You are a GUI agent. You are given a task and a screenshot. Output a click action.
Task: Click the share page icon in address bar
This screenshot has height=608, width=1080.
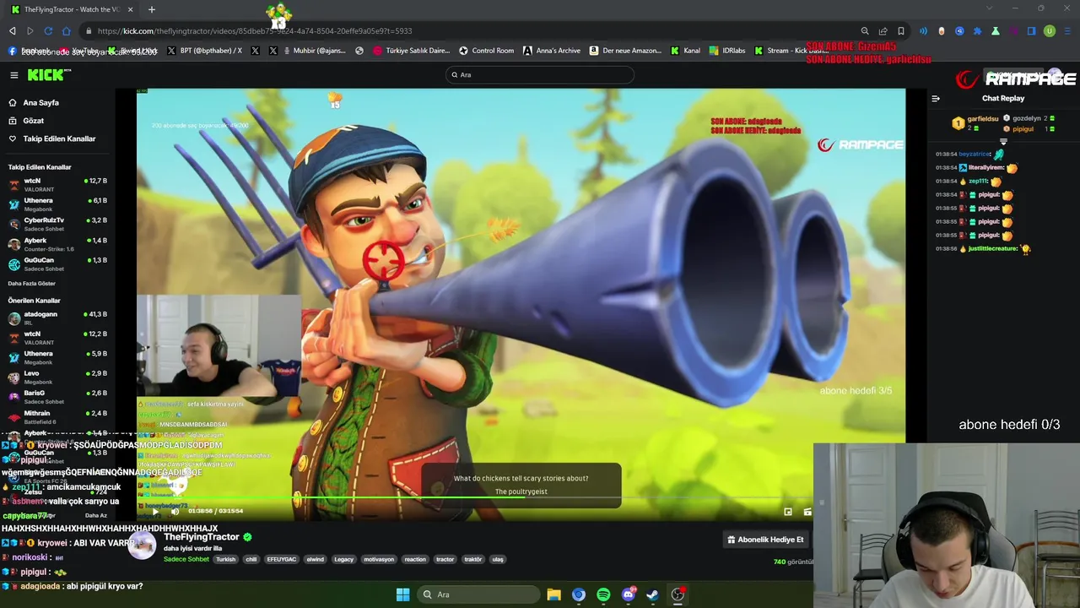tap(883, 31)
